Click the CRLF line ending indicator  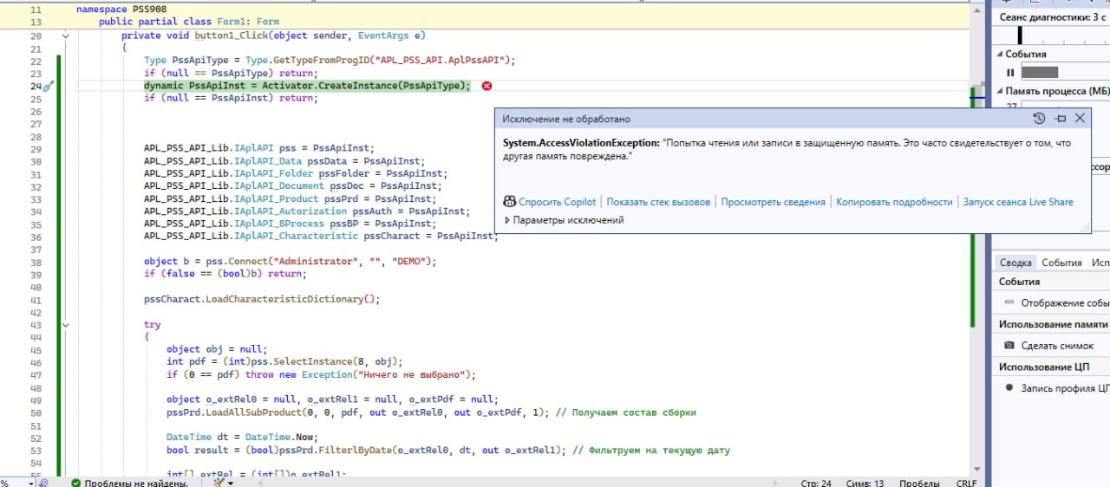966,483
